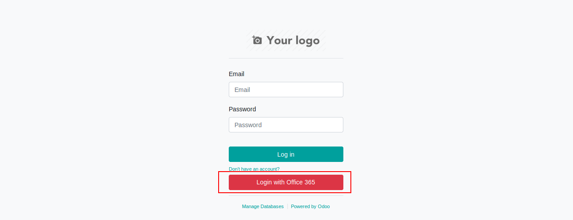
Task: Focus the Password input field
Action: point(286,125)
